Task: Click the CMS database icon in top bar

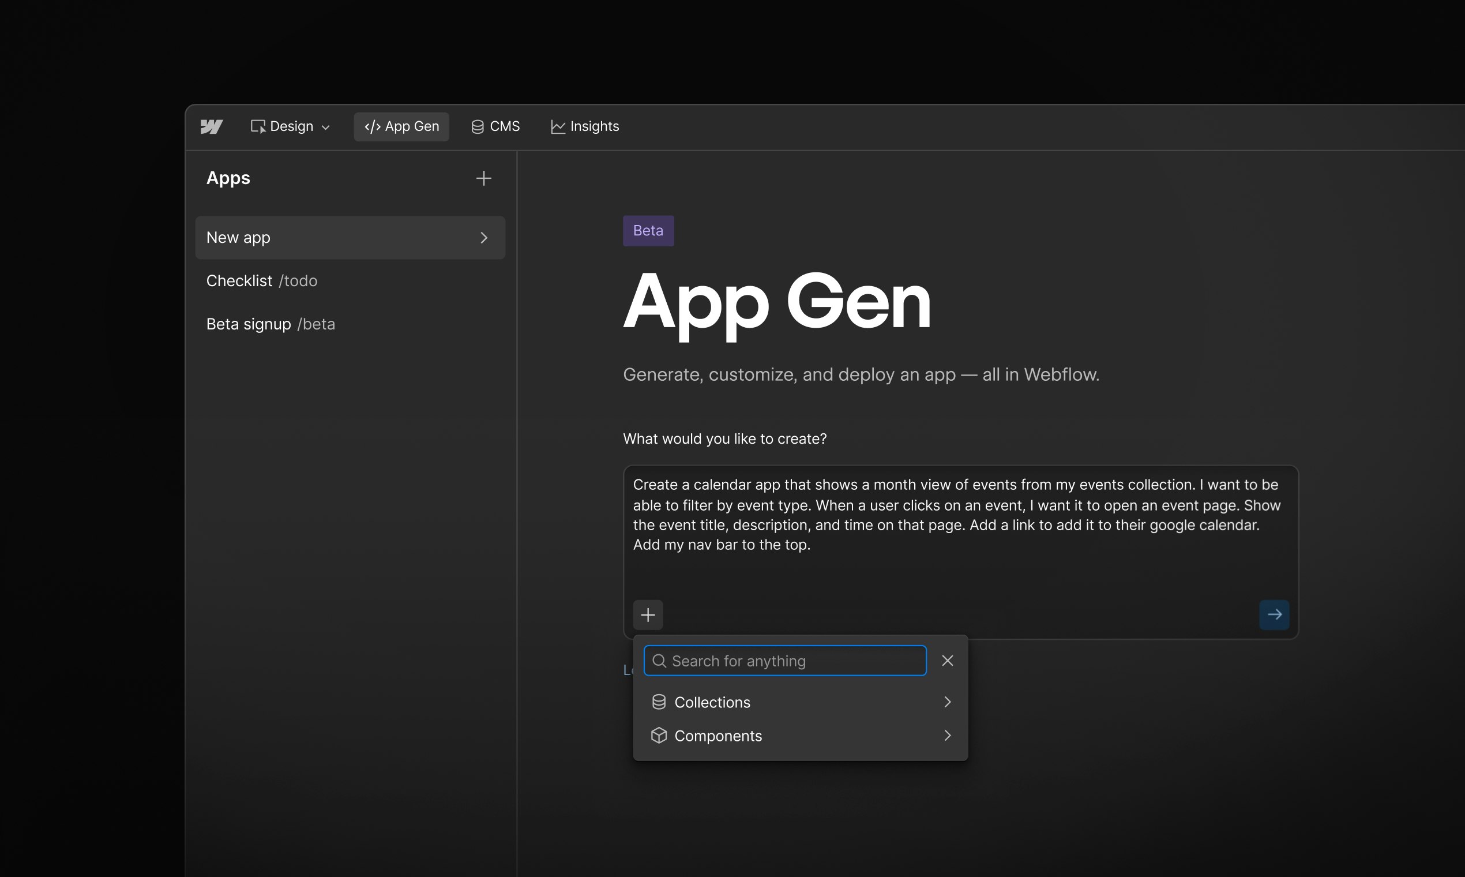Action: [x=478, y=126]
